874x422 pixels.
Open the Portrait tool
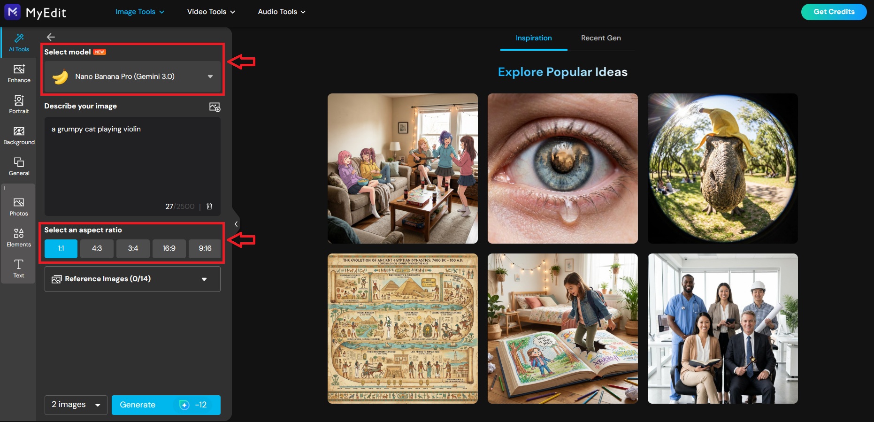pos(19,105)
